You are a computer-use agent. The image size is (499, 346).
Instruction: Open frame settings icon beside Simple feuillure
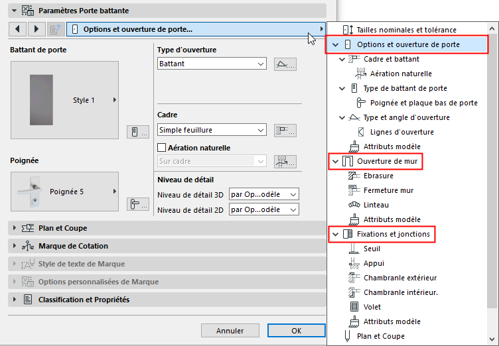point(285,130)
